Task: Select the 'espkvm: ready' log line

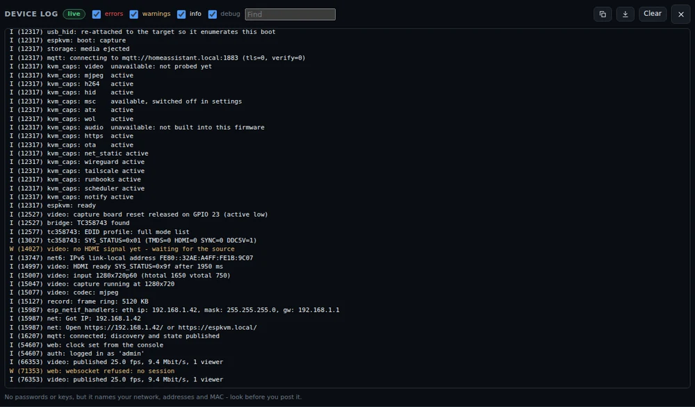Action: [x=53, y=206]
